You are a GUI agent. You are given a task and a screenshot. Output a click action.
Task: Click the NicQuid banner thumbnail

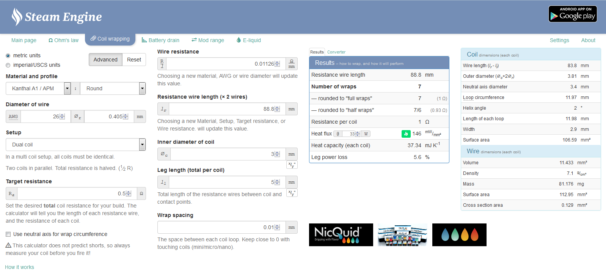coord(341,235)
